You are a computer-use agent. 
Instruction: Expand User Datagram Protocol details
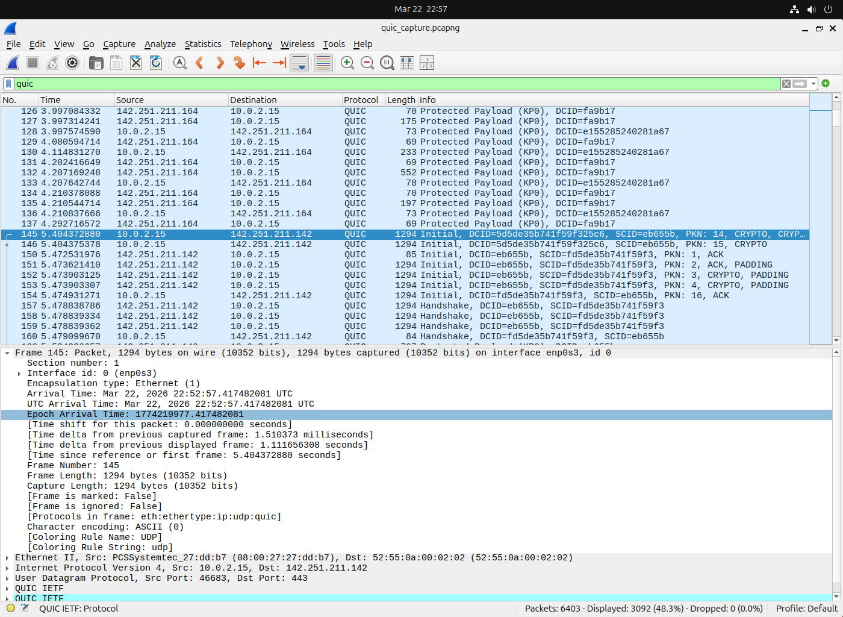[7, 578]
